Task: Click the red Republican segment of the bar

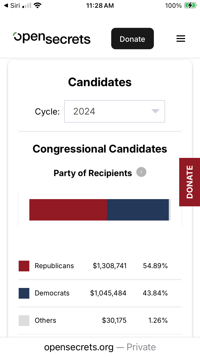Action: pyautogui.click(x=68, y=210)
